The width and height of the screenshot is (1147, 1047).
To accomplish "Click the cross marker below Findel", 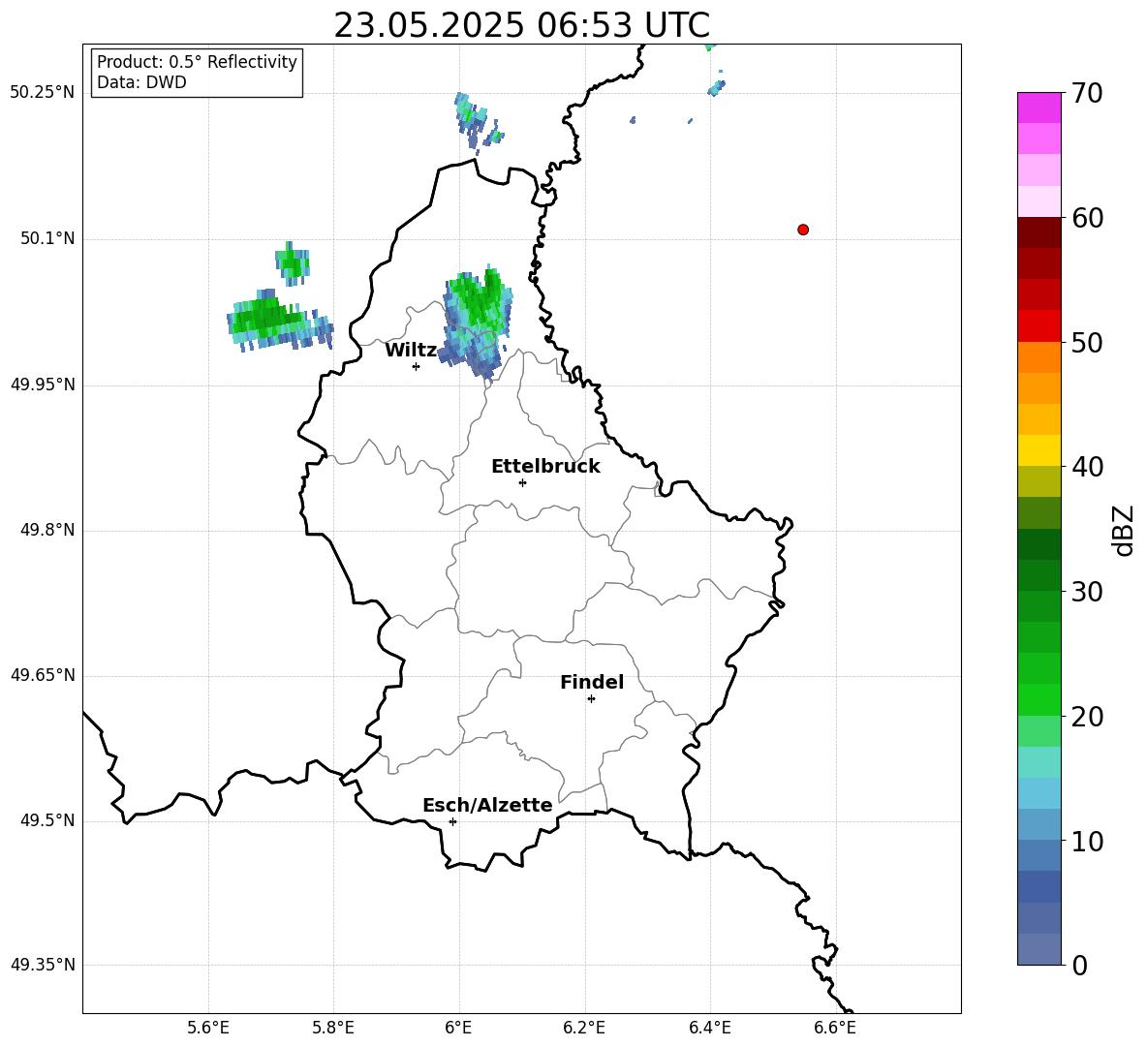I will tap(591, 699).
